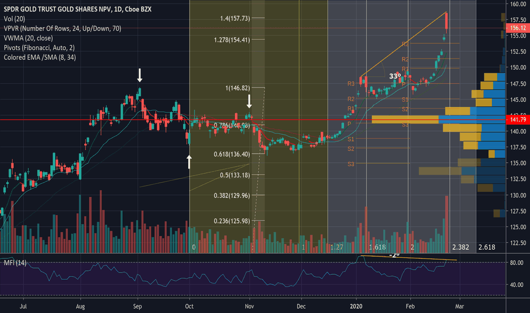The width and height of the screenshot is (530, 313).
Task: Click the Fib time zone 2.618 label
Action: click(487, 248)
